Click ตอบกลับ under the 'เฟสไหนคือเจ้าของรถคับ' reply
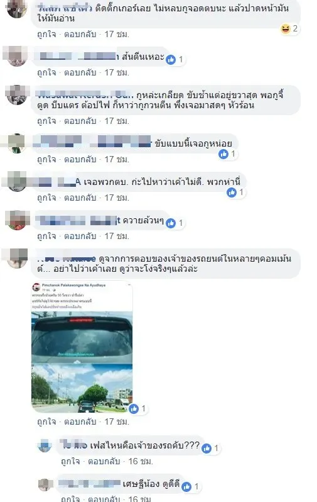 point(104,461)
